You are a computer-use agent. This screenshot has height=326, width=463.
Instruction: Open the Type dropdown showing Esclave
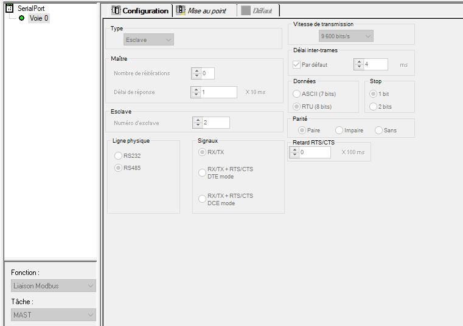[148, 40]
